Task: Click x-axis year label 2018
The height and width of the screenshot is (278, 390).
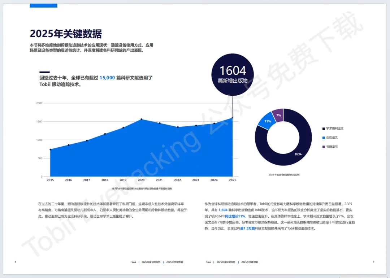Action: 105,180
